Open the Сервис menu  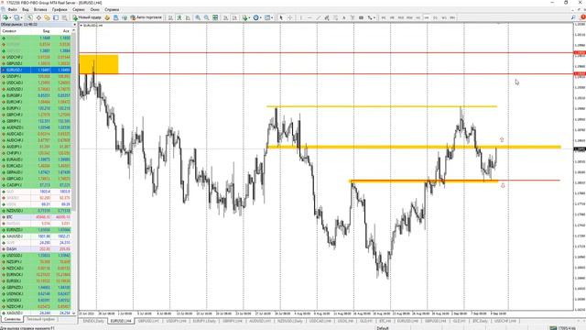(x=79, y=9)
